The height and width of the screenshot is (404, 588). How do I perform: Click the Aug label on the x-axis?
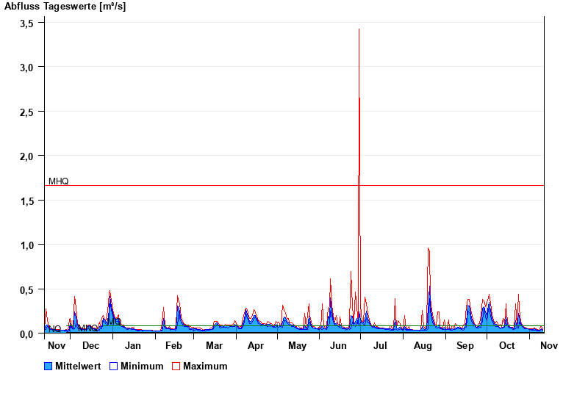(423, 346)
